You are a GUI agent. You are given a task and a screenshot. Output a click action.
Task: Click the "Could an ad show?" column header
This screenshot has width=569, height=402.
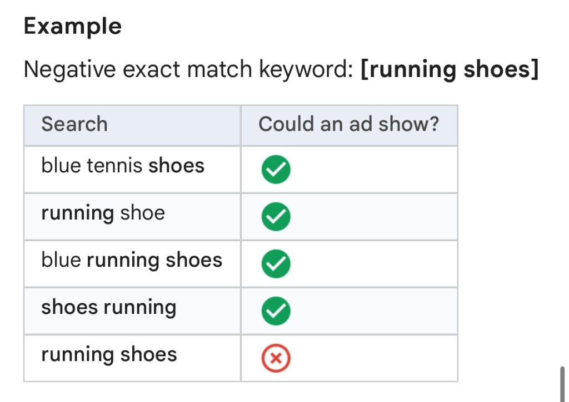pos(348,124)
